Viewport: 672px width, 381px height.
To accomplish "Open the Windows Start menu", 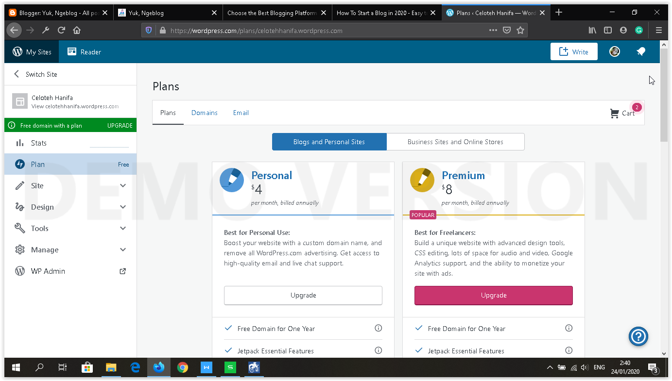I will pyautogui.click(x=16, y=367).
